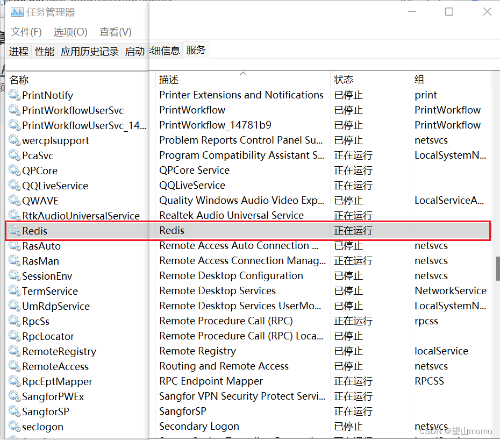Maximize the Task Manager window

[x=449, y=12]
